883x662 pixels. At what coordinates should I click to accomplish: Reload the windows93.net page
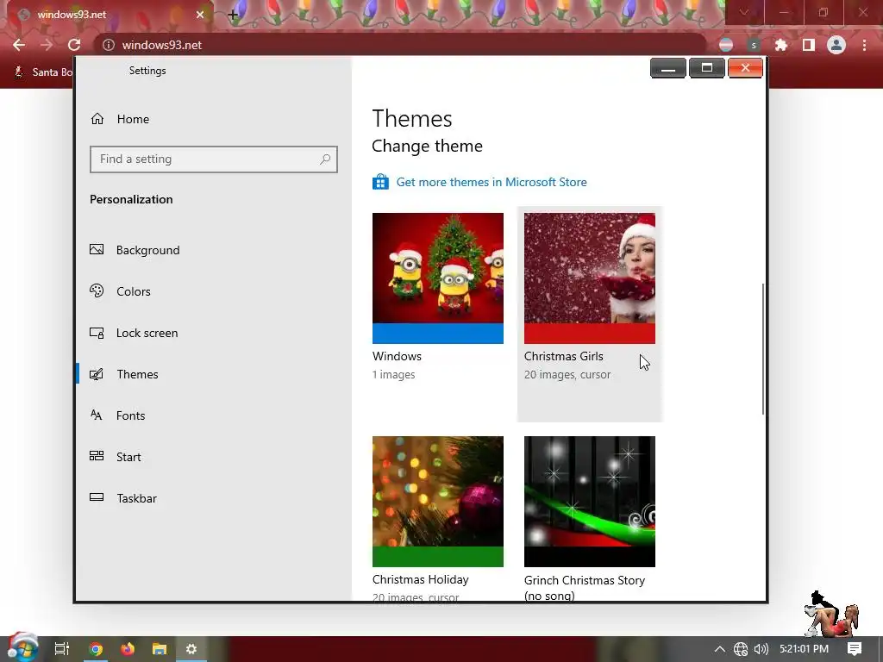[x=74, y=45]
